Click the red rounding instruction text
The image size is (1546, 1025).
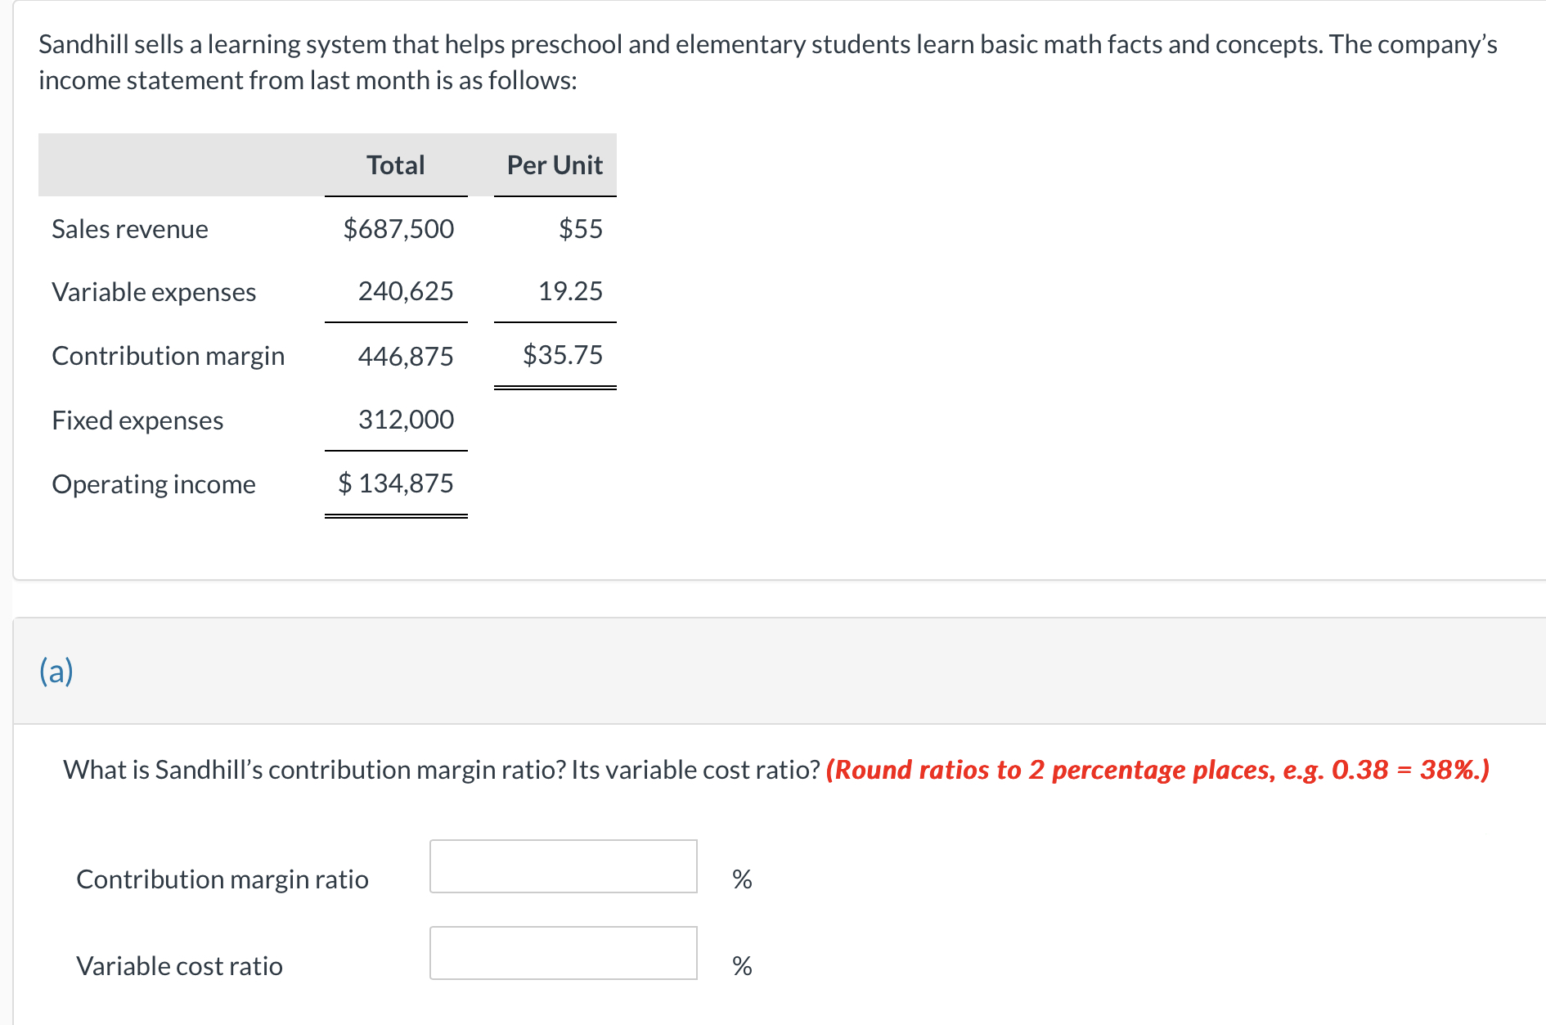point(1157,770)
